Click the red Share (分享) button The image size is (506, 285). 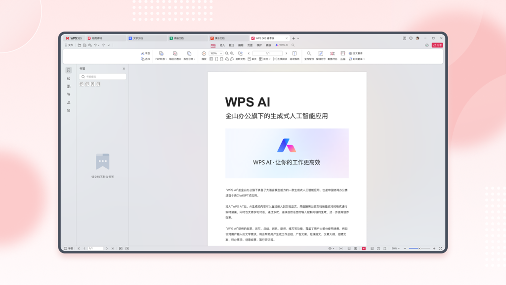(x=437, y=45)
